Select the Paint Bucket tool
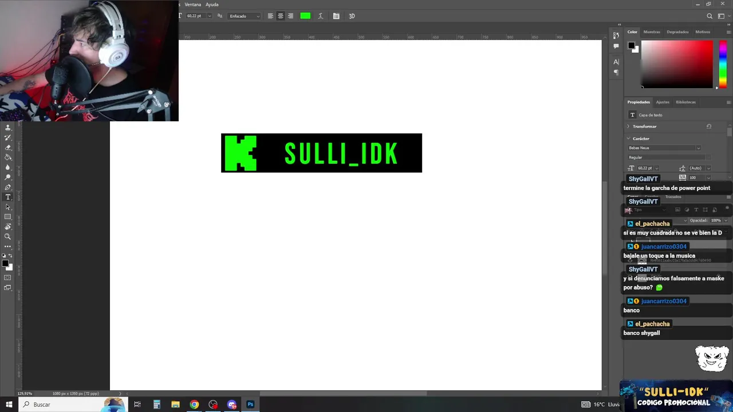733x412 pixels. coord(8,157)
